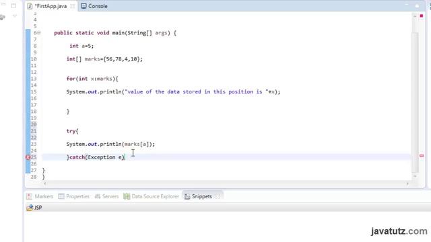Click the "for(int x:marks){" line
431x242 pixels.
pos(92,79)
